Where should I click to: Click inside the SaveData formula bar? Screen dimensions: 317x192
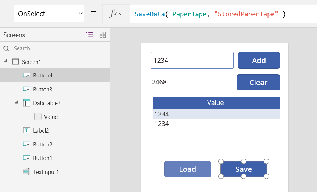(223, 14)
